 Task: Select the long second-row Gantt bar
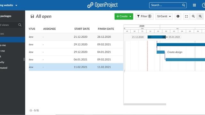[181, 45]
